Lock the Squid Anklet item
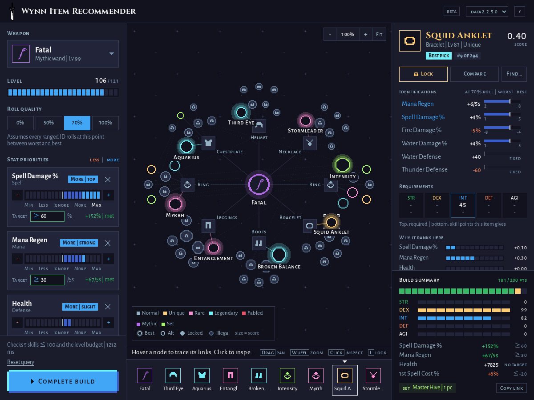This screenshot has height=400, width=534. (423, 74)
